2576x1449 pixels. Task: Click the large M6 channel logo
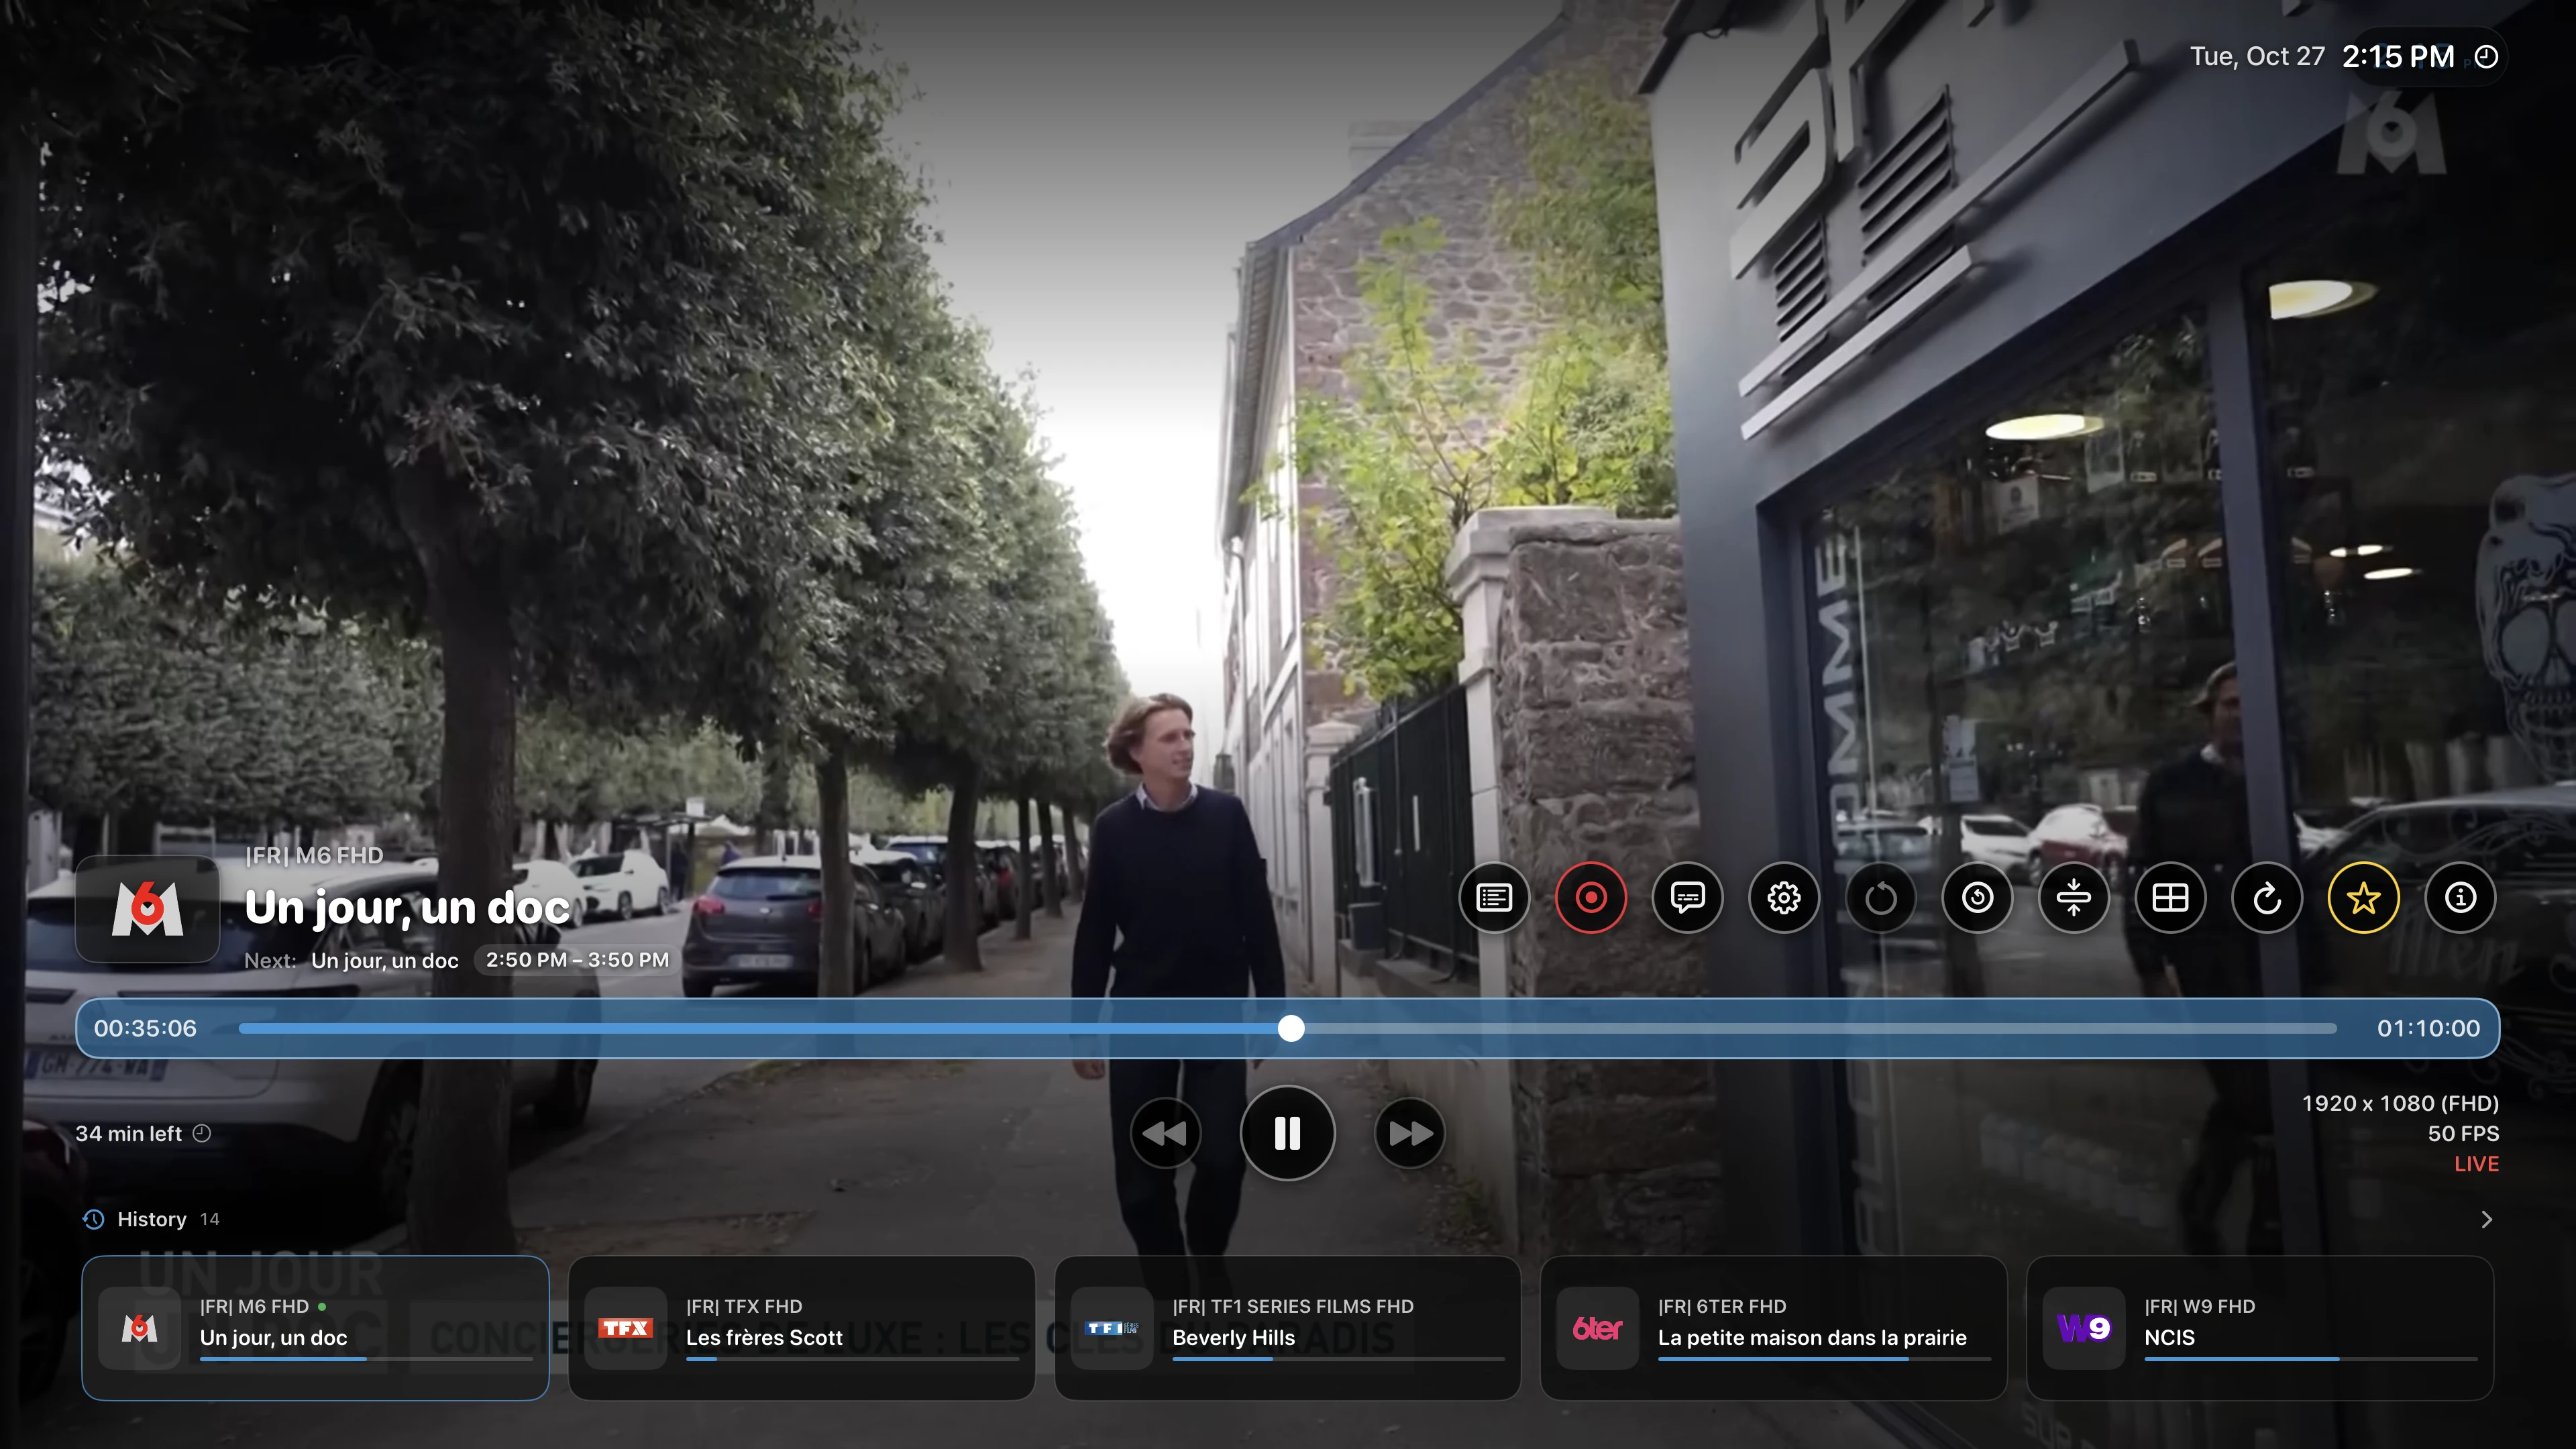click(x=148, y=909)
